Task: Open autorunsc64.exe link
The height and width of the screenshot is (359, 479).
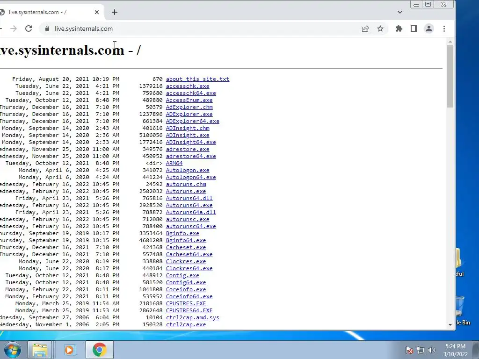Action: (x=191, y=227)
